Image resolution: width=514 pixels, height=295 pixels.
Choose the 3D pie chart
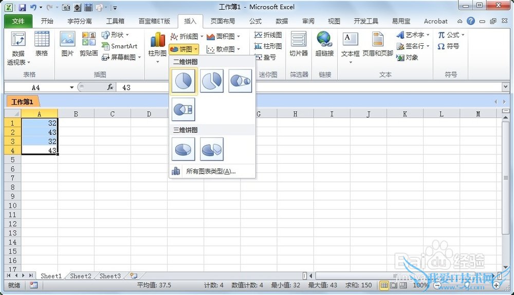click(183, 149)
